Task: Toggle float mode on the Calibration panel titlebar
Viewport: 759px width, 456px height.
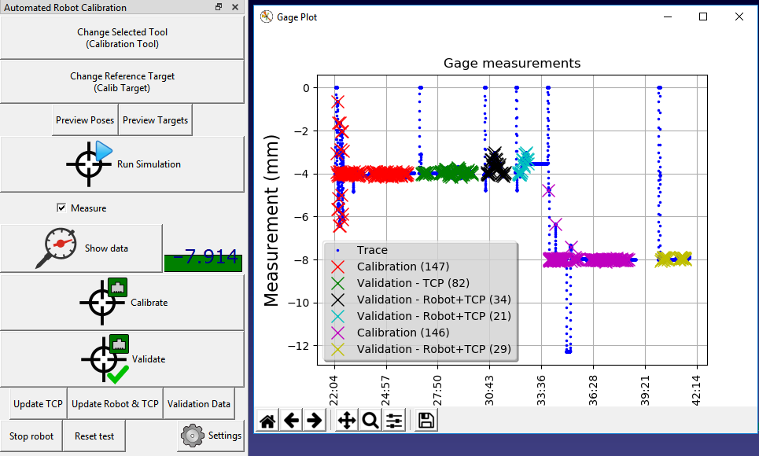Action: 219,7
